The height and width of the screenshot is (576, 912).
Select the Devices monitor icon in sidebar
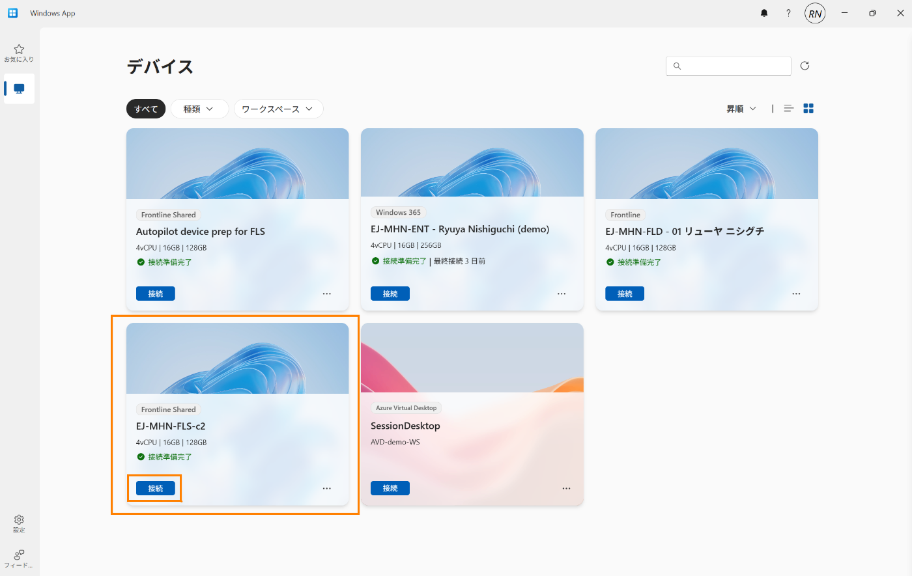coord(19,89)
